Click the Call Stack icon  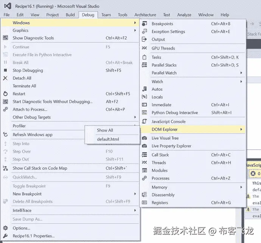click(144, 155)
